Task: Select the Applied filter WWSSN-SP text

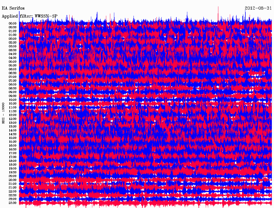Action: coord(29,16)
